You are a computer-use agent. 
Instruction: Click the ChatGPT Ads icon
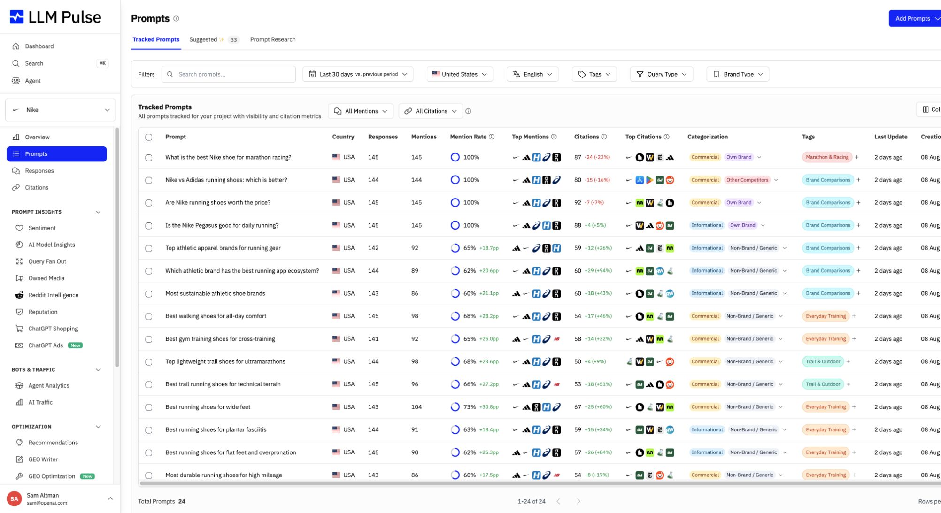tap(19, 345)
